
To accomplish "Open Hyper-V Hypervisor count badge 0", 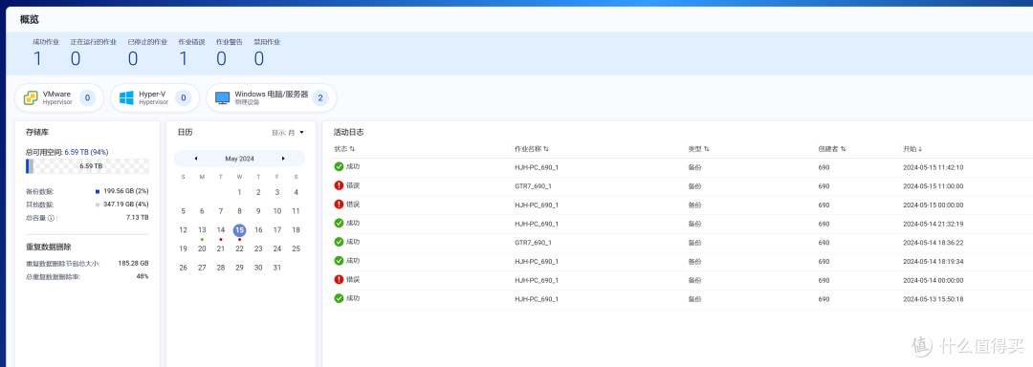I will coord(184,98).
